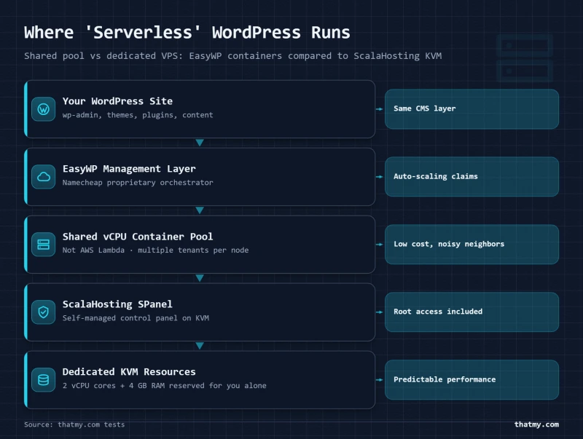Click the shield icon beside ScalaHosting SPanel
The image size is (583, 439).
[x=44, y=312]
